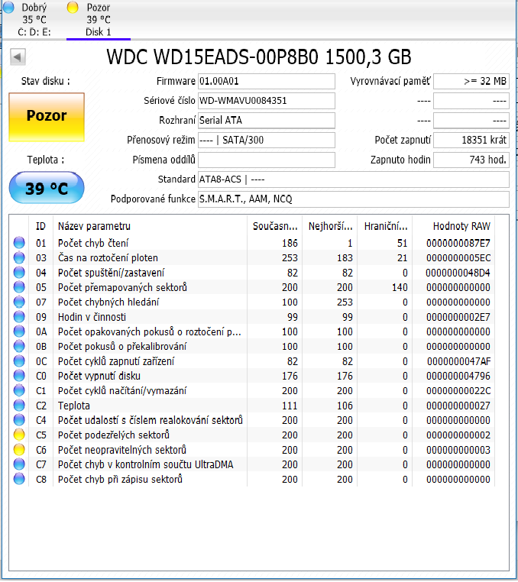Click the Přenosový režim field SATA/300
518x582 pixels.
coord(266,141)
